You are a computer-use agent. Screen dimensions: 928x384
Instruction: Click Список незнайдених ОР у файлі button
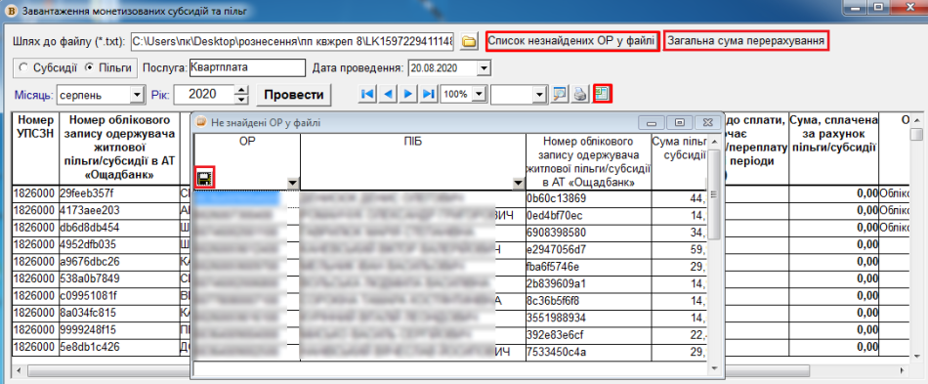click(x=571, y=41)
